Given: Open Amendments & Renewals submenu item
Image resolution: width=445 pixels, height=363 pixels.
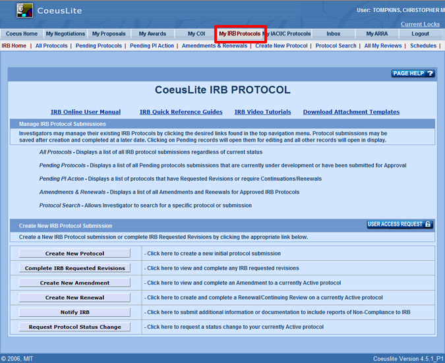Looking at the screenshot, I should 214,46.
